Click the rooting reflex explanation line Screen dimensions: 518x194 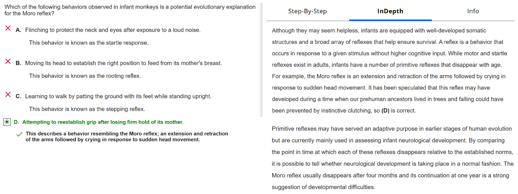85,76
